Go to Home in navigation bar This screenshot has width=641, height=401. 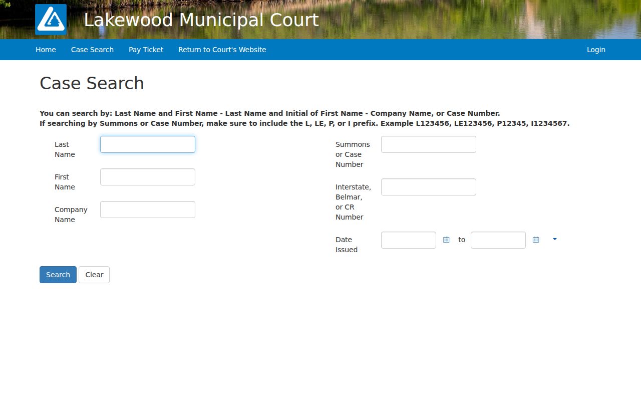coord(46,50)
